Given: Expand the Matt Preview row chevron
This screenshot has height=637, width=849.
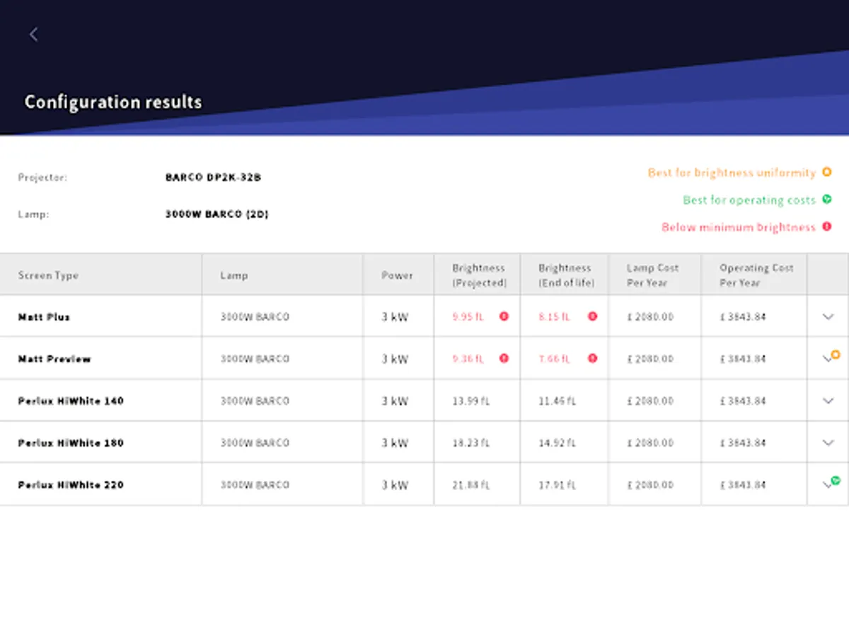Looking at the screenshot, I should point(826,359).
